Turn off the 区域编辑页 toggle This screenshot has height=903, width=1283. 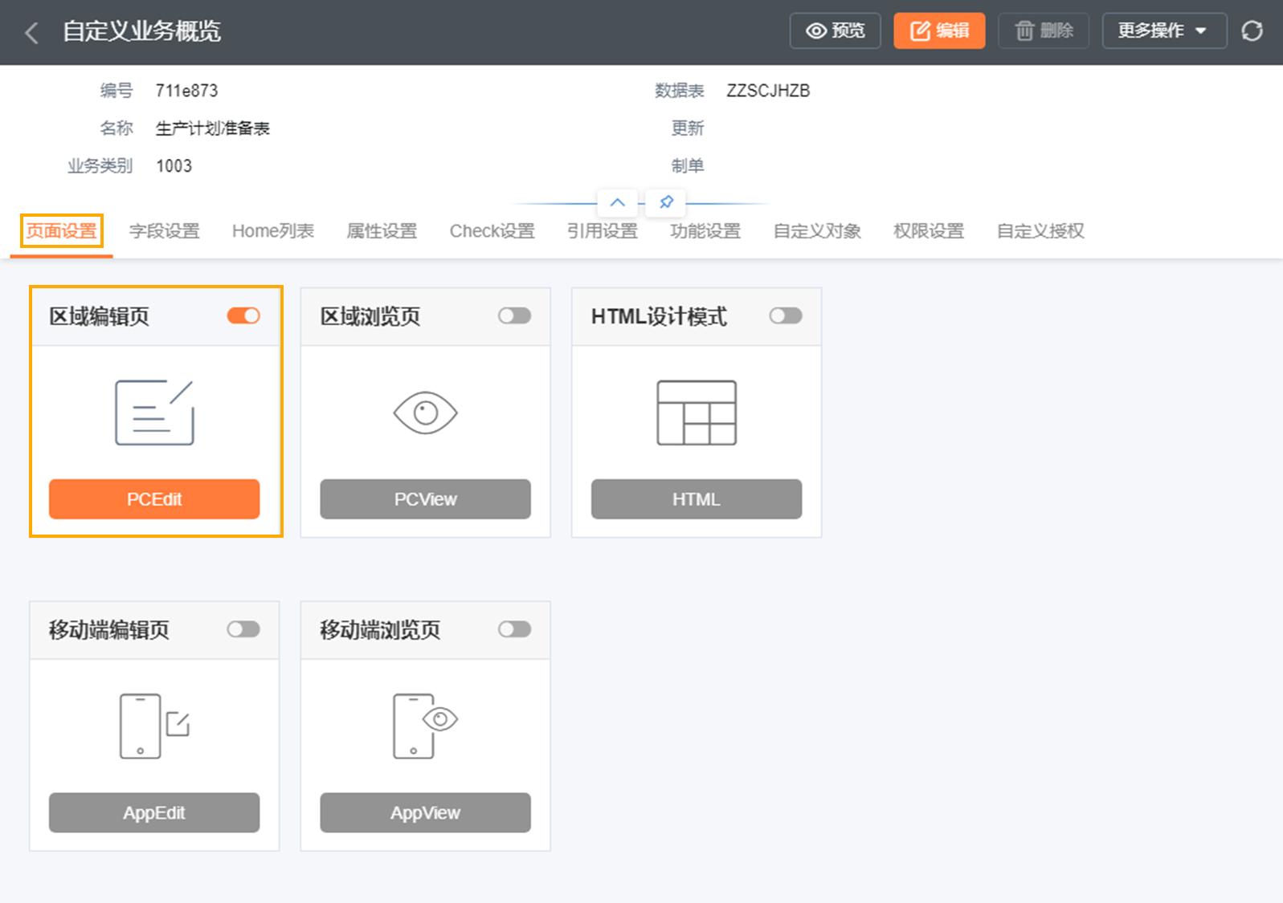coord(243,315)
